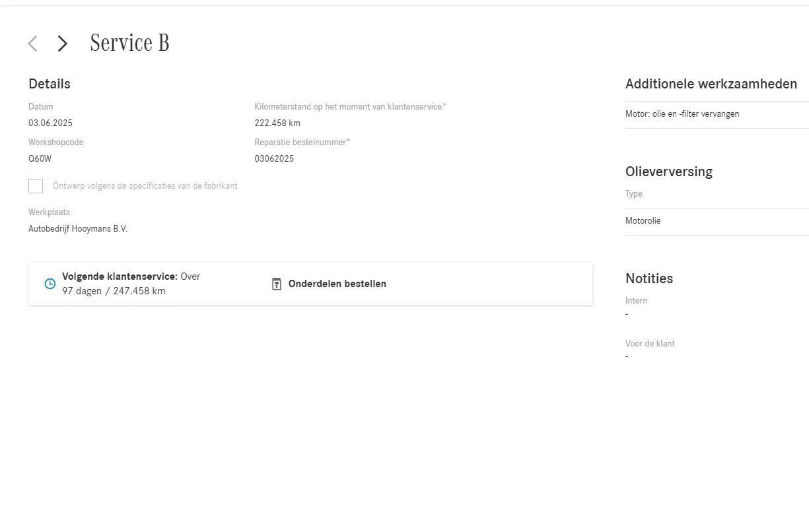
Task: Click the previous record navigation arrow
Action: 32,43
